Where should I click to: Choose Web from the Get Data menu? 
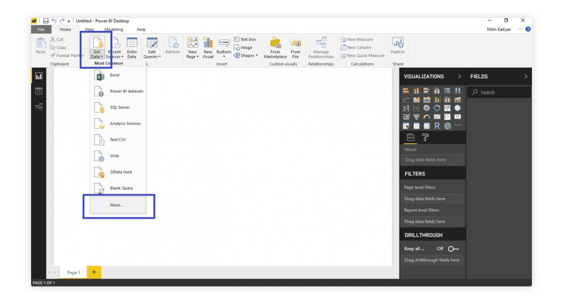click(x=118, y=156)
